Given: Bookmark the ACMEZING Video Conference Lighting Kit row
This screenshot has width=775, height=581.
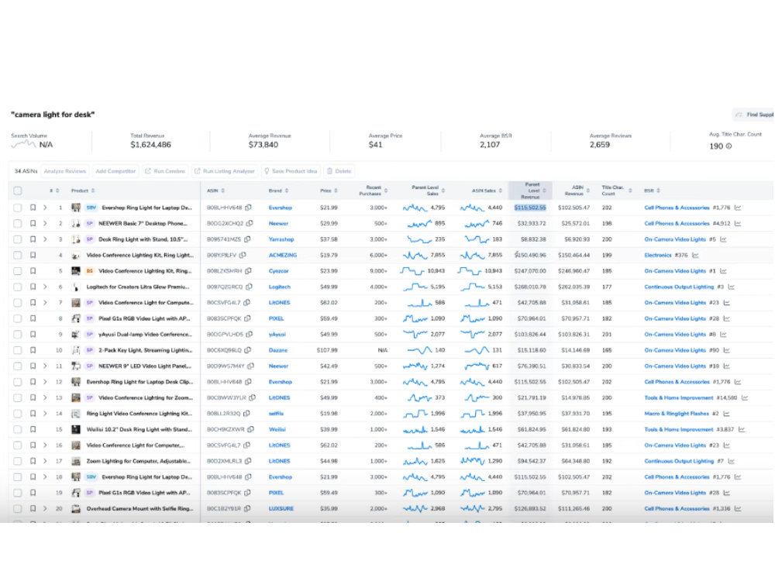Looking at the screenshot, I should tap(33, 255).
